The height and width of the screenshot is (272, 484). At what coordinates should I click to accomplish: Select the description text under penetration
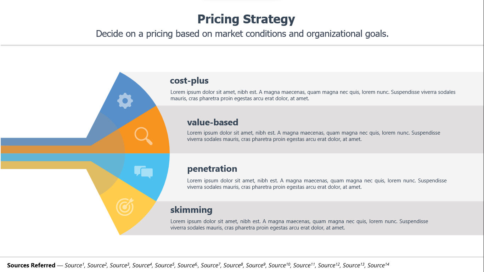coord(317,184)
